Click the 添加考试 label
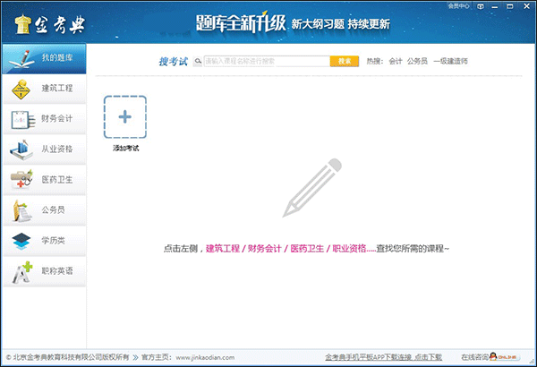The image size is (537, 367). (x=125, y=149)
